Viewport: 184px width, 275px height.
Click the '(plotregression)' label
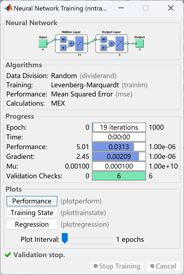(x=85, y=224)
